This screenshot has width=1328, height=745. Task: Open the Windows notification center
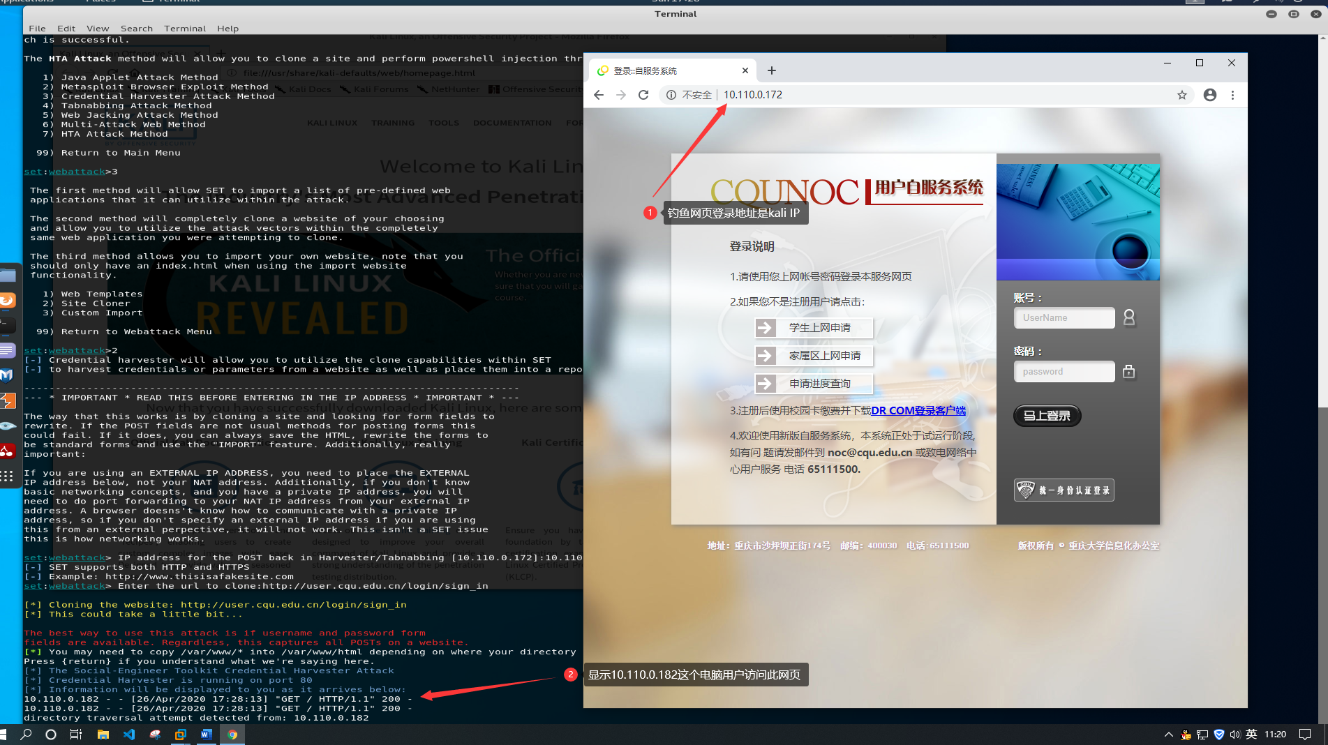tap(1305, 735)
